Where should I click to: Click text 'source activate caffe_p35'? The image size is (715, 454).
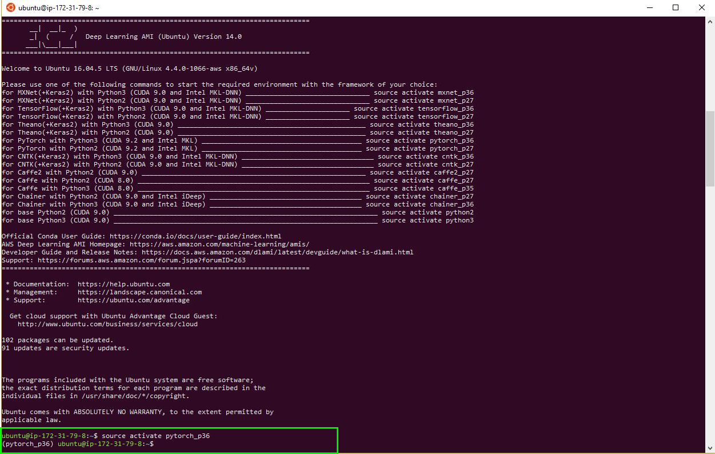coord(424,188)
